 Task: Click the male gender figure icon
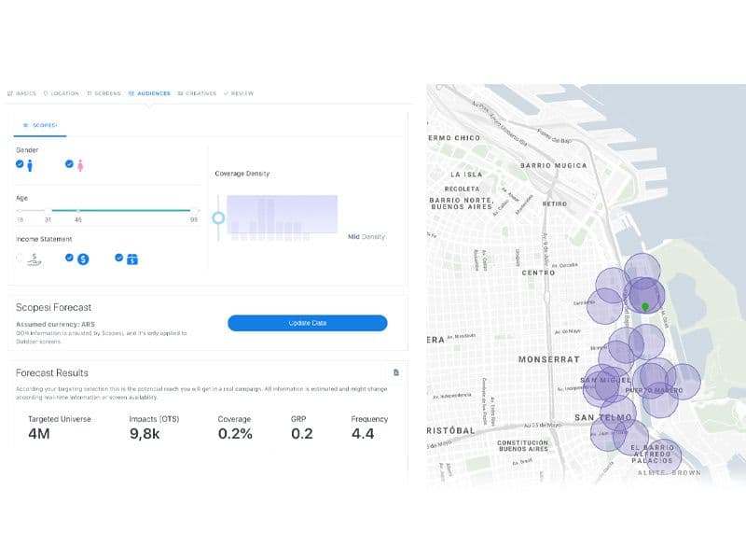pyautogui.click(x=30, y=165)
